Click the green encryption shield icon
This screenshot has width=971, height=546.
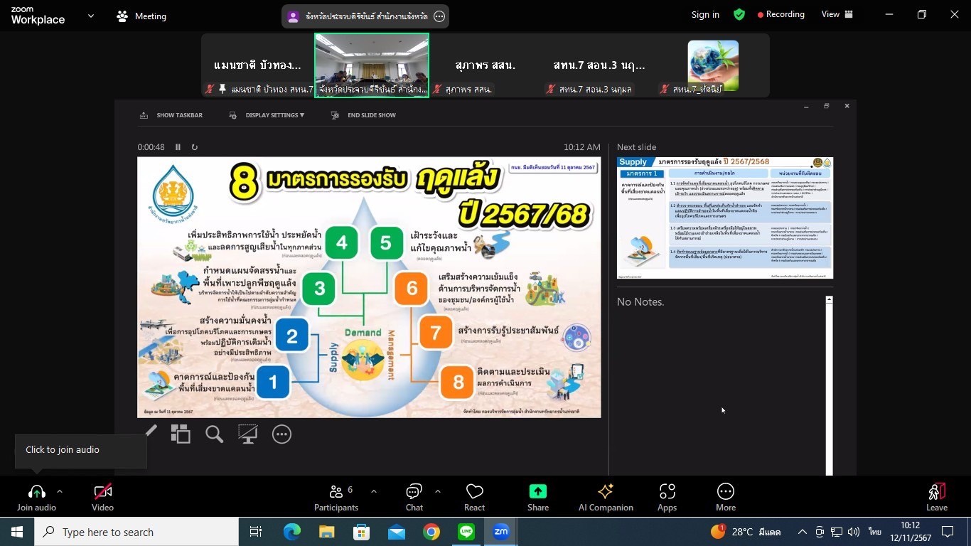tap(739, 14)
